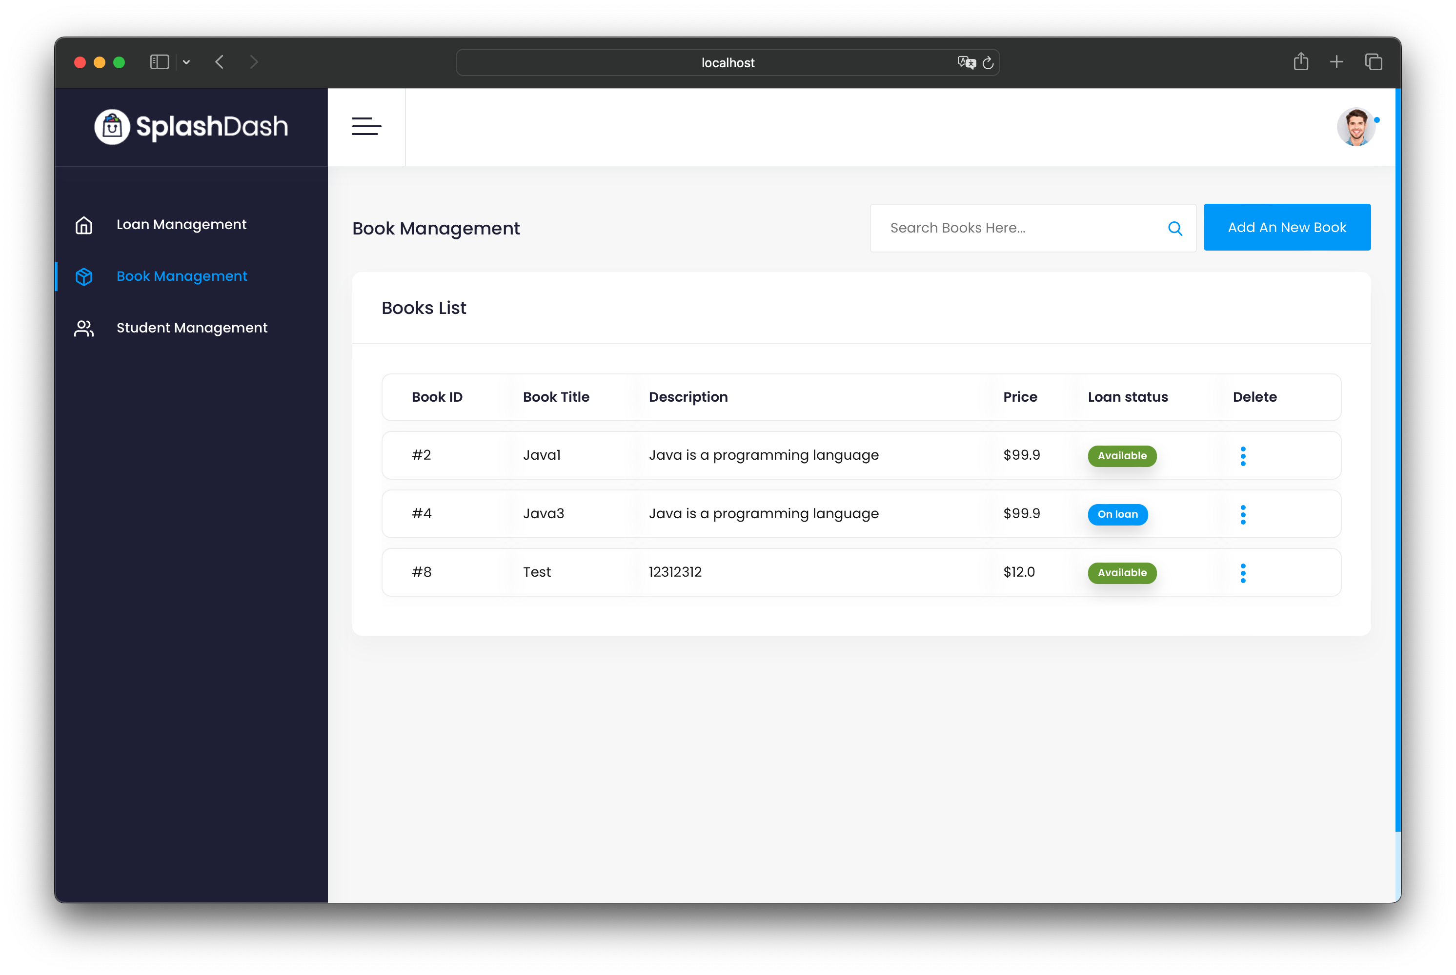Image resolution: width=1456 pixels, height=975 pixels.
Task: Click the three-dot menu icon for Test book
Action: [1243, 571]
